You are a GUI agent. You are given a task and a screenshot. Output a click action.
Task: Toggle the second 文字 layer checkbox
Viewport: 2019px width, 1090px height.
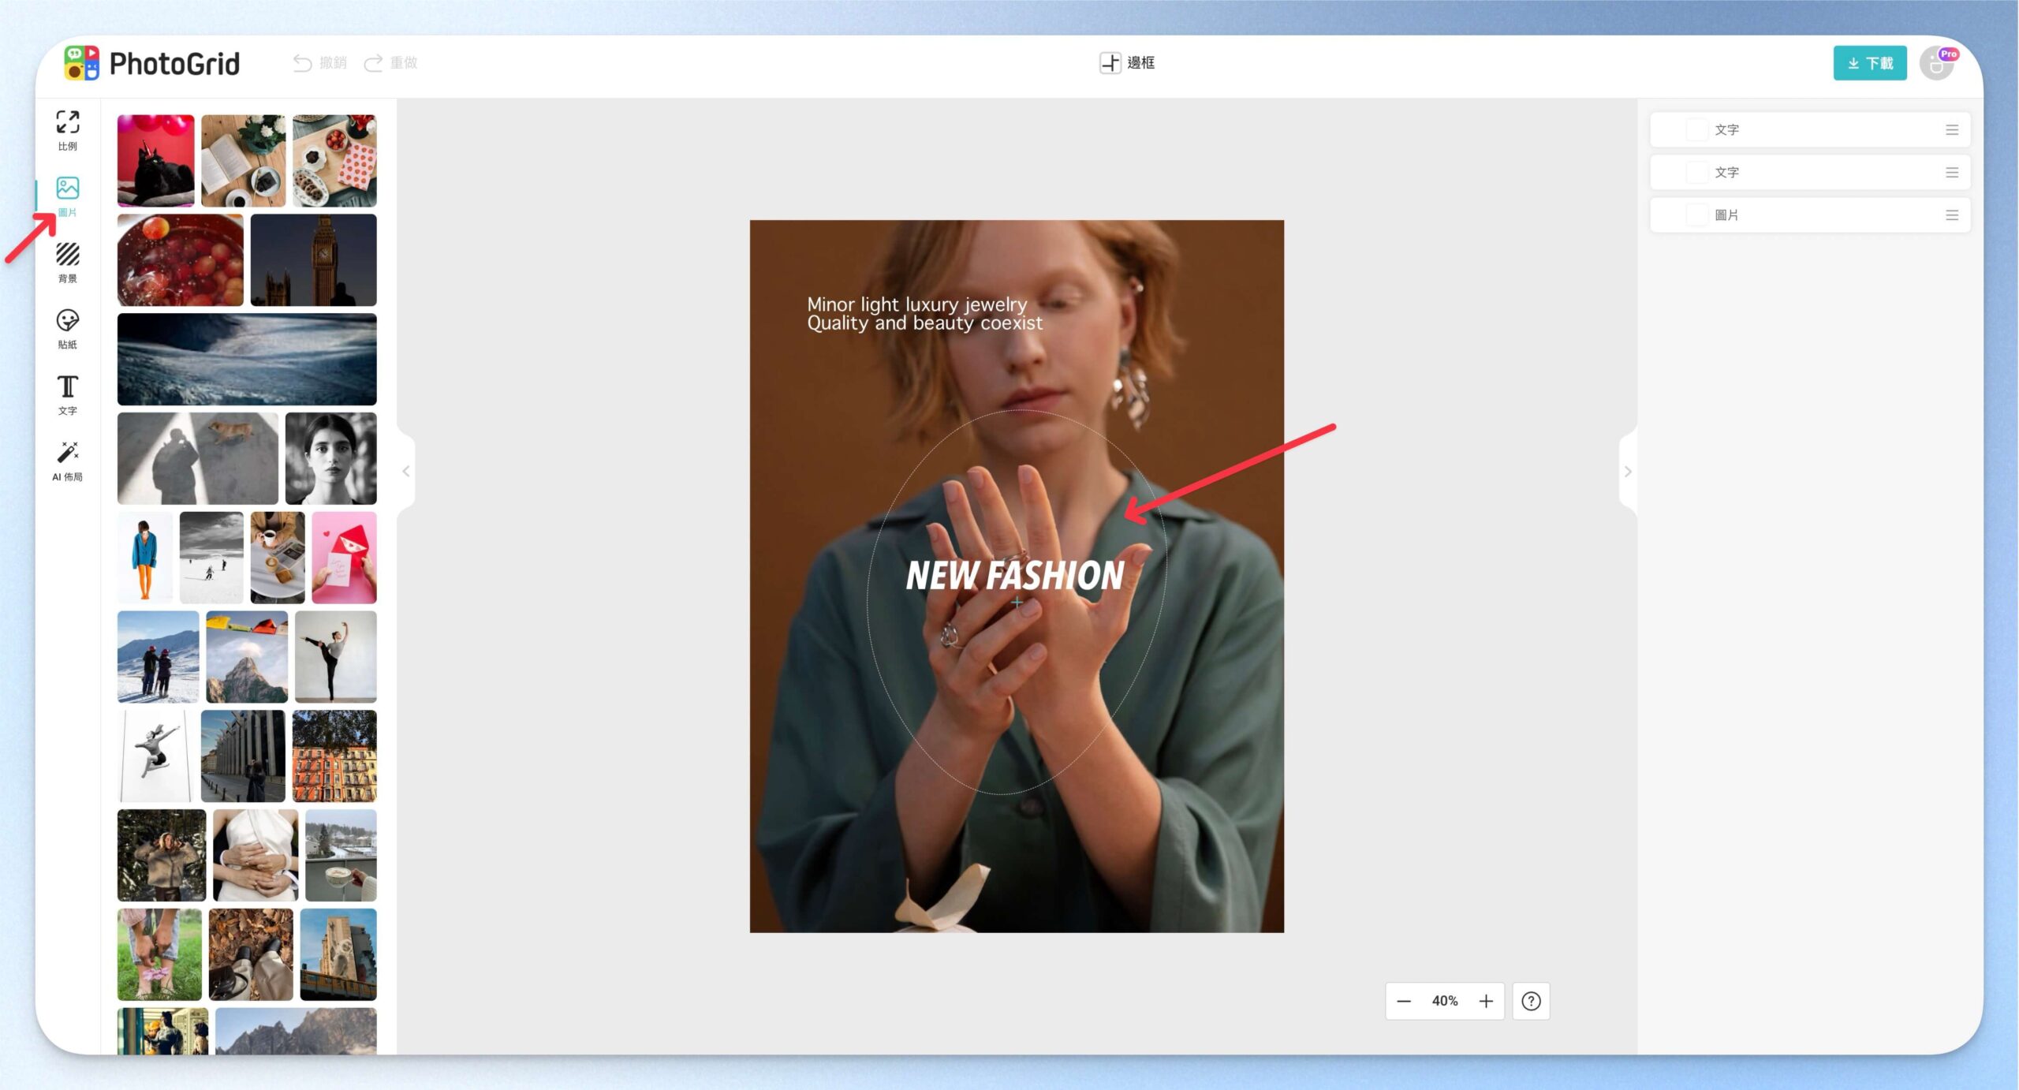(x=1696, y=172)
